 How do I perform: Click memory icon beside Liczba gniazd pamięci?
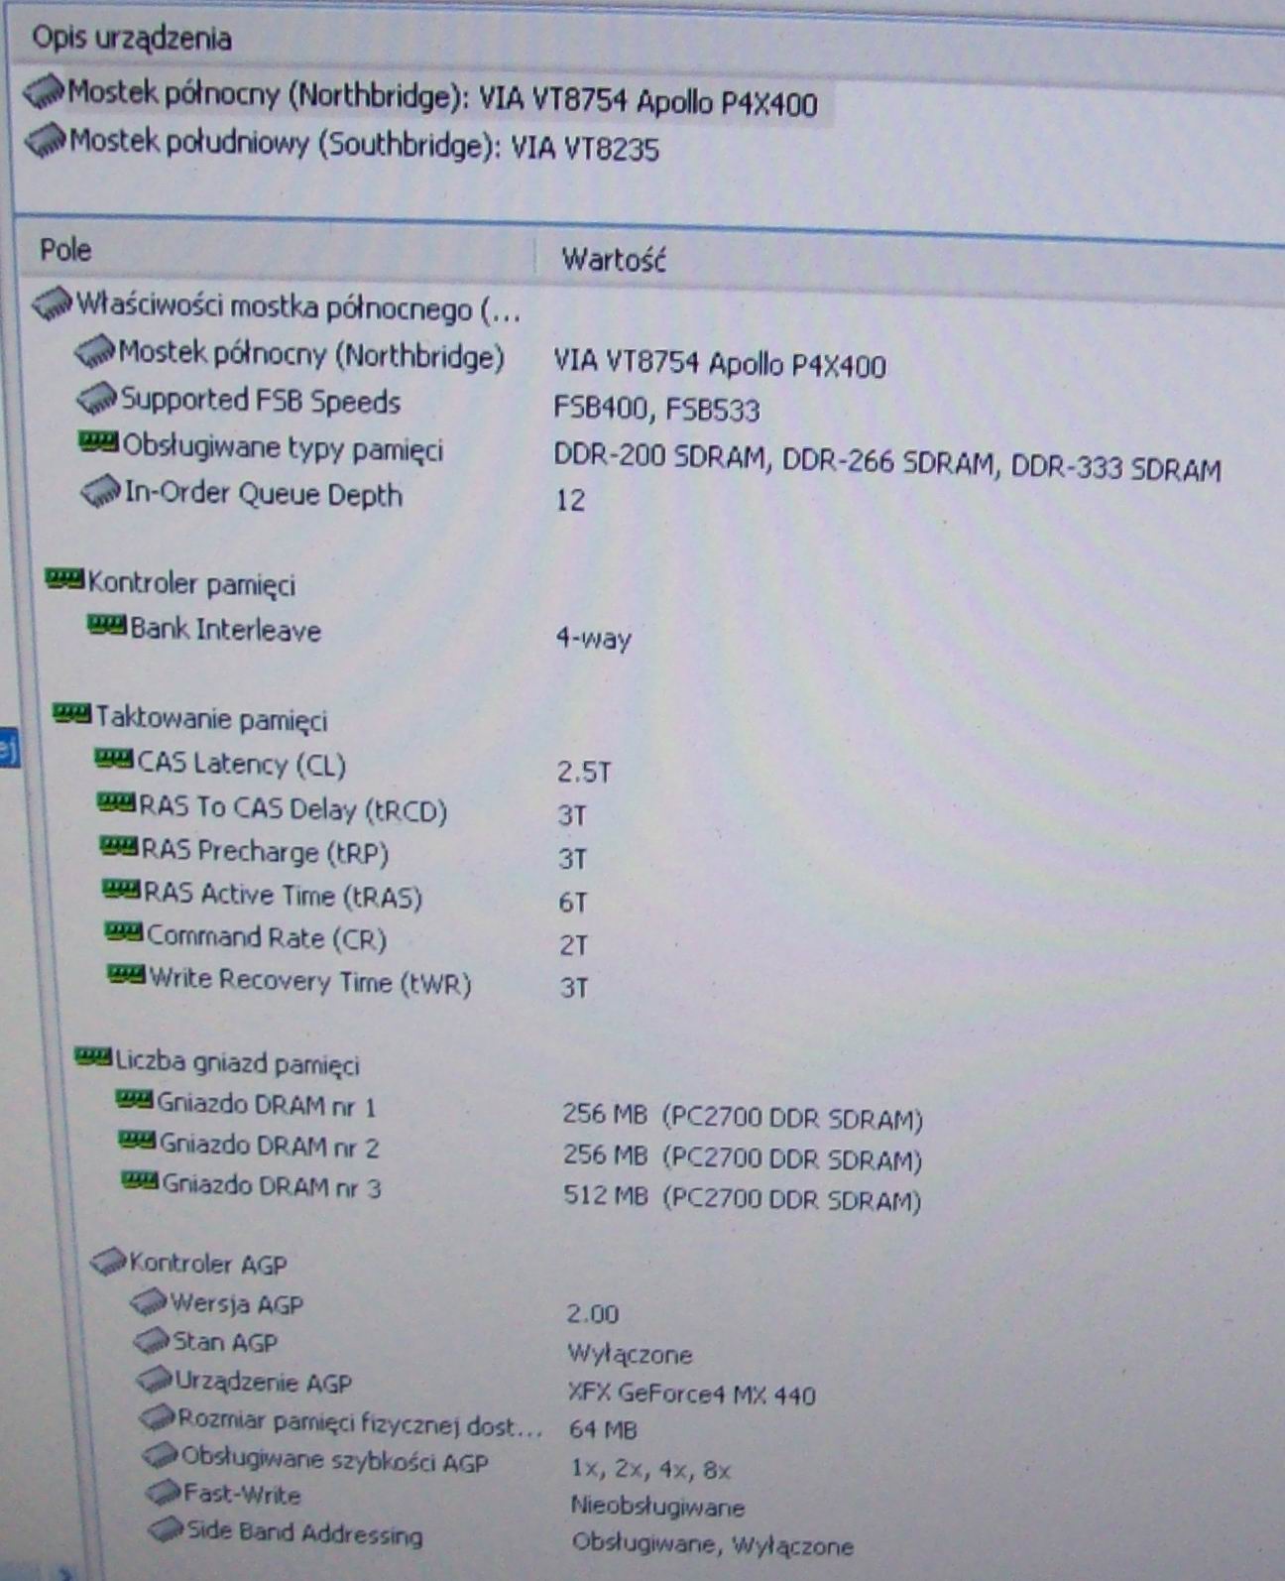click(x=93, y=1055)
